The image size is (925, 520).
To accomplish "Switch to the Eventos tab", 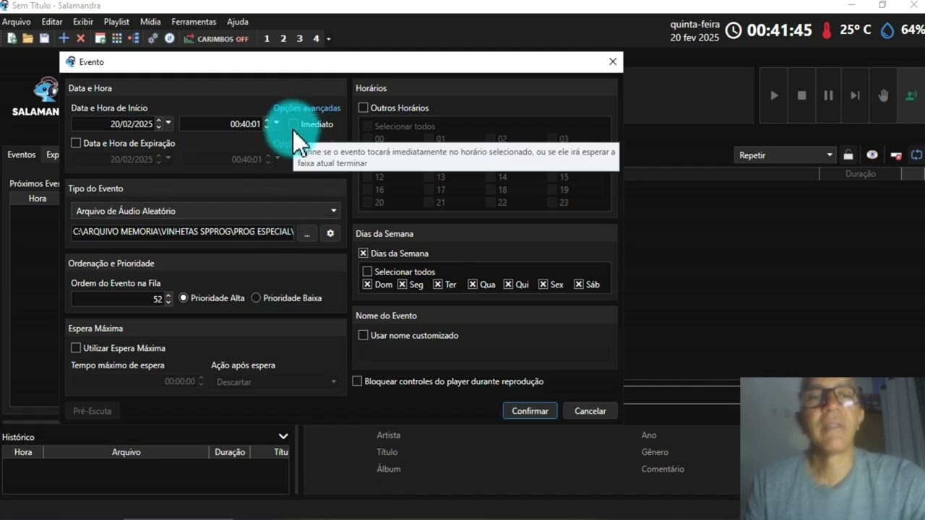I will point(21,155).
